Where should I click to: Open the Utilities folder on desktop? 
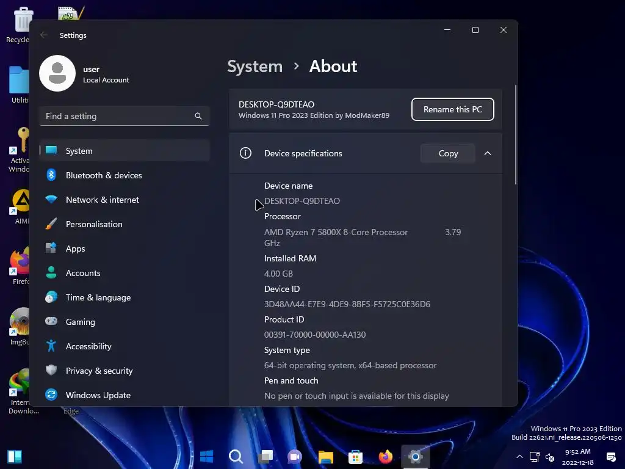tap(19, 84)
